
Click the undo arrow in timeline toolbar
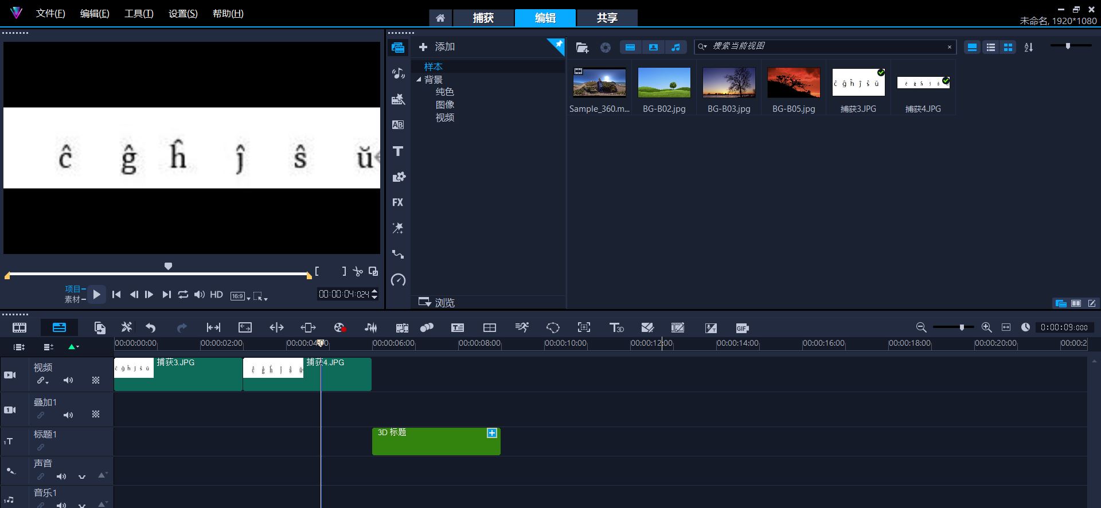tap(151, 327)
